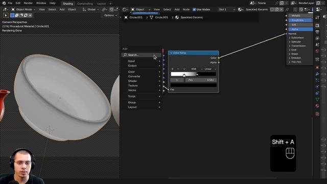Open the File menu

click(10, 3)
